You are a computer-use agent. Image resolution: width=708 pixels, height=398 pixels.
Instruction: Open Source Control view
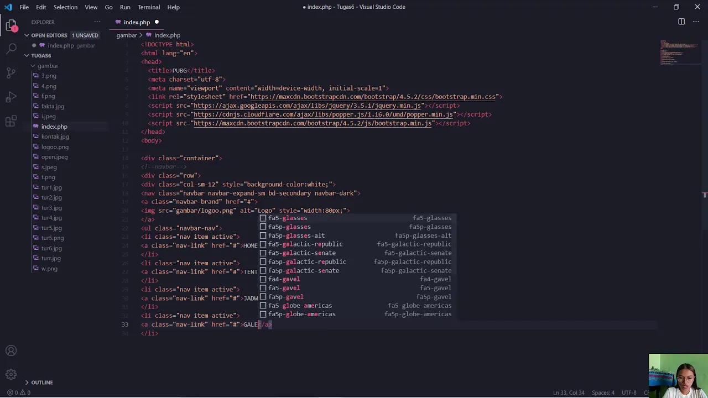pos(11,73)
